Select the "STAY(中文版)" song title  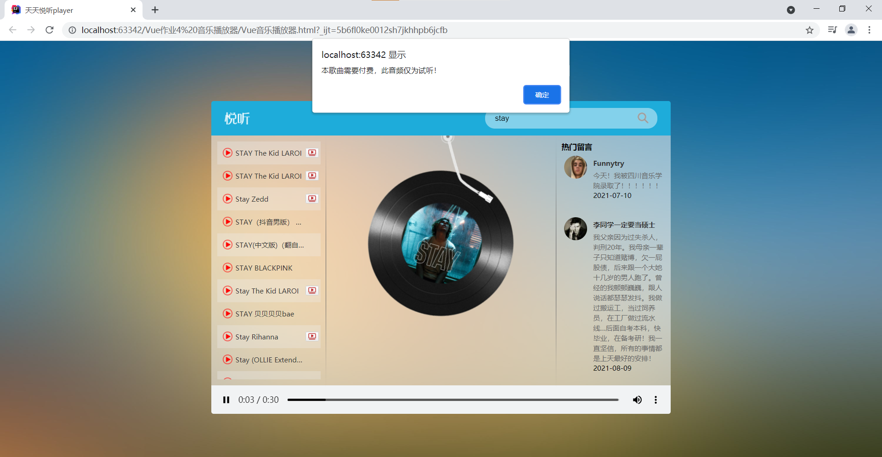click(x=270, y=245)
